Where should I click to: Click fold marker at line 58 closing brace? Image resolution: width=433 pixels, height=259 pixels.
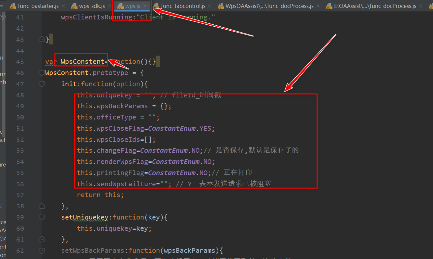42,206
